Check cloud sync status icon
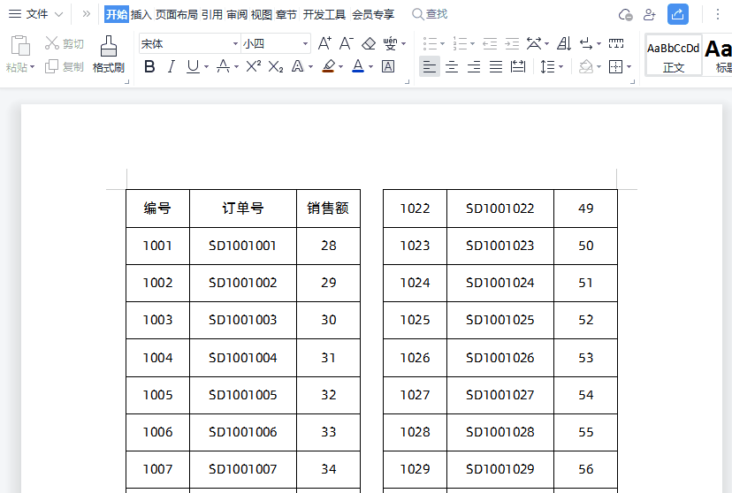Screen dimensions: 732x493 point(625,14)
